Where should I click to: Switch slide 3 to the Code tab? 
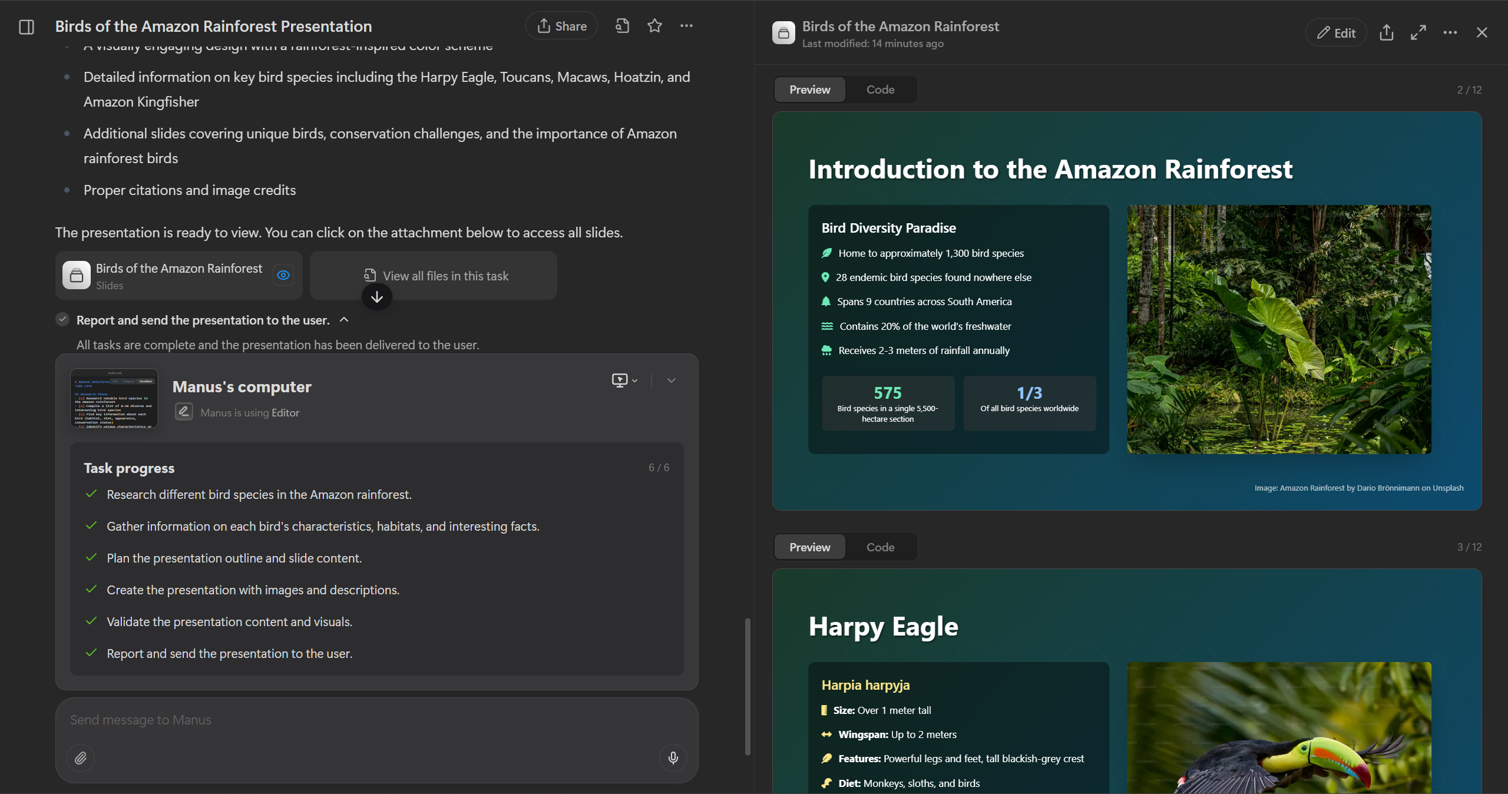[x=880, y=547]
